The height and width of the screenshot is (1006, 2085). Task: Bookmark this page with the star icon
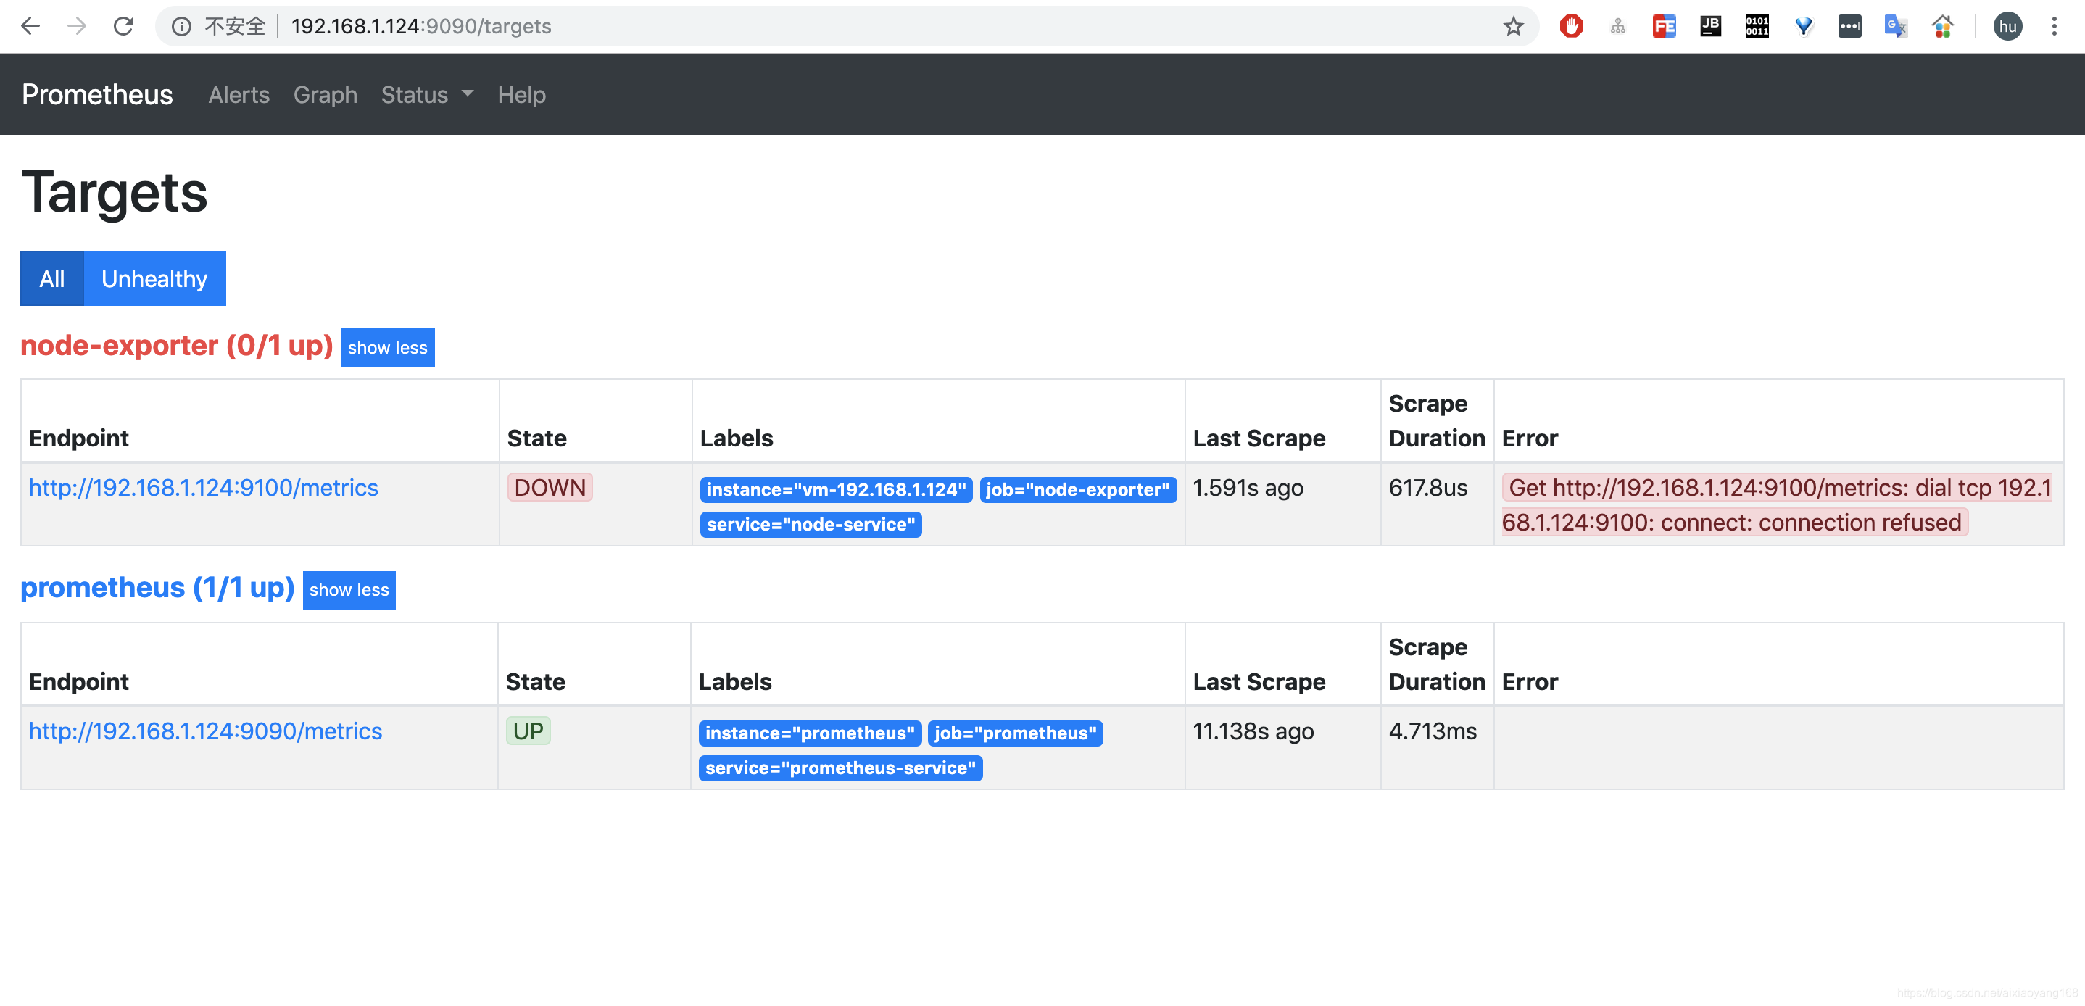pyautogui.click(x=1513, y=26)
